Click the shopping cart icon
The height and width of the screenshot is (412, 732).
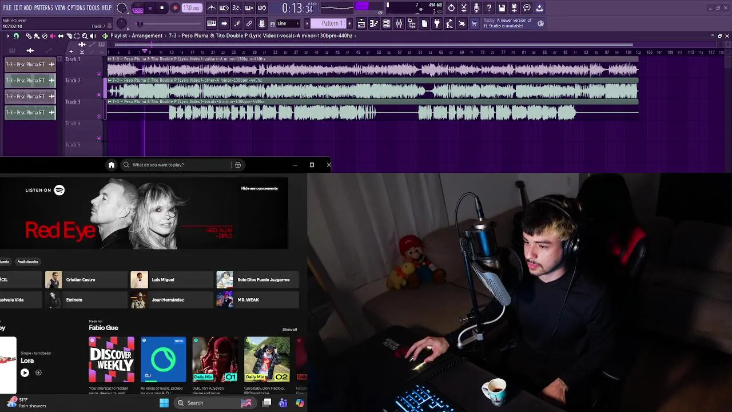(x=475, y=23)
